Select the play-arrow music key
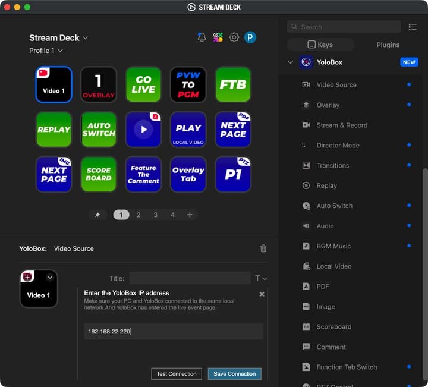The width and height of the screenshot is (428, 387). (x=143, y=130)
